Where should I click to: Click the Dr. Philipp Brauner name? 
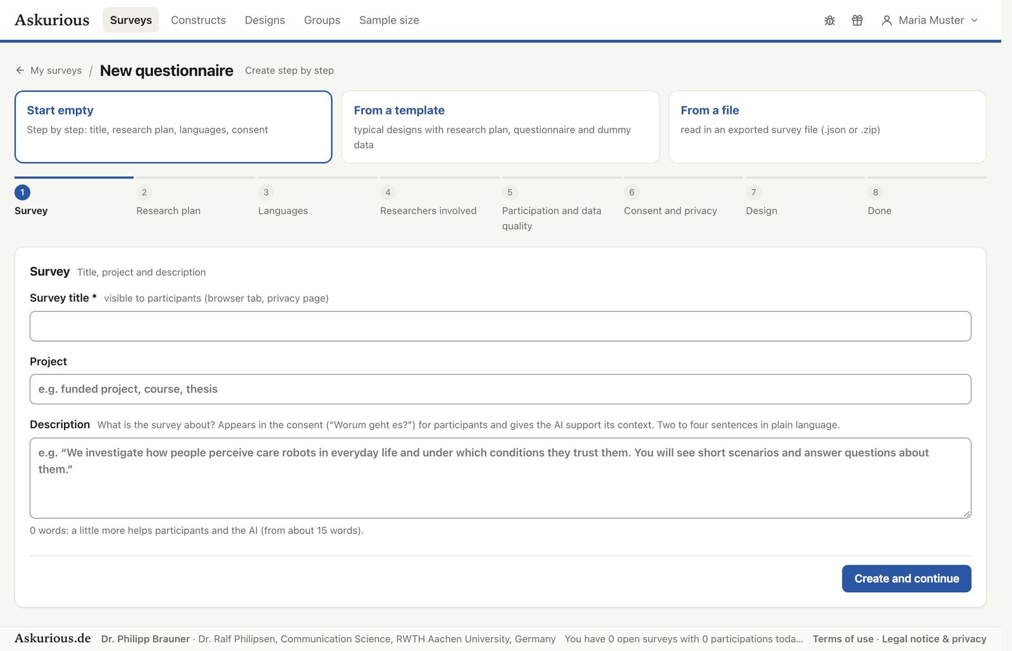click(145, 639)
